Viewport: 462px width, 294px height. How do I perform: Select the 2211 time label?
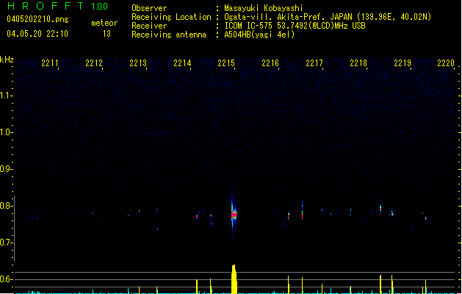coord(51,64)
